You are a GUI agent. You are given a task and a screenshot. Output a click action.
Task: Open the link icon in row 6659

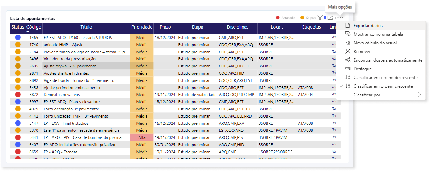pyautogui.click(x=333, y=151)
